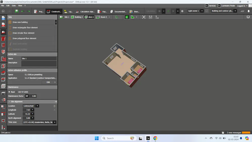Open the Location Lüdenscheid dropdown

[37, 106]
